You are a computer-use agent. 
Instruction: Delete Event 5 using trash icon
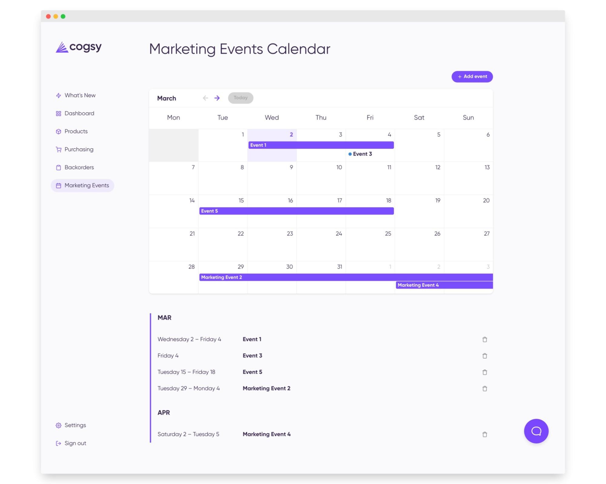click(x=485, y=372)
